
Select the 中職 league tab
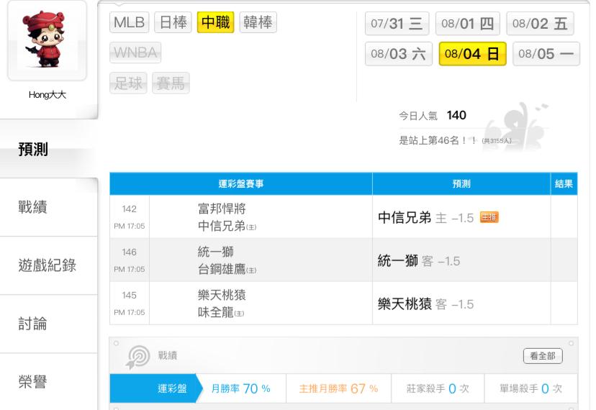coord(215,22)
